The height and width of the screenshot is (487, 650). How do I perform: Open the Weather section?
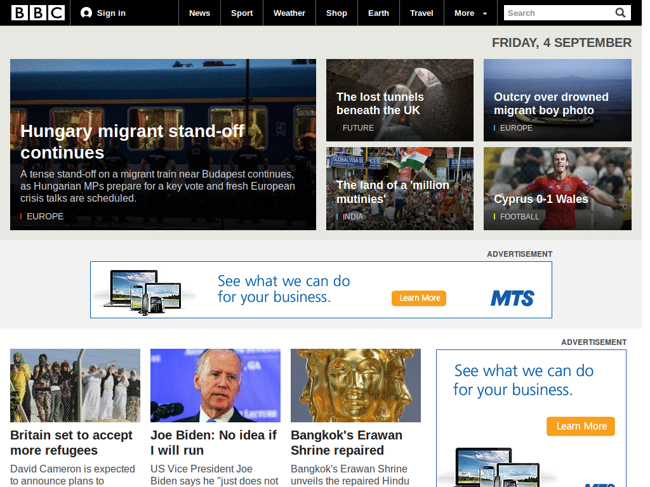pos(289,13)
